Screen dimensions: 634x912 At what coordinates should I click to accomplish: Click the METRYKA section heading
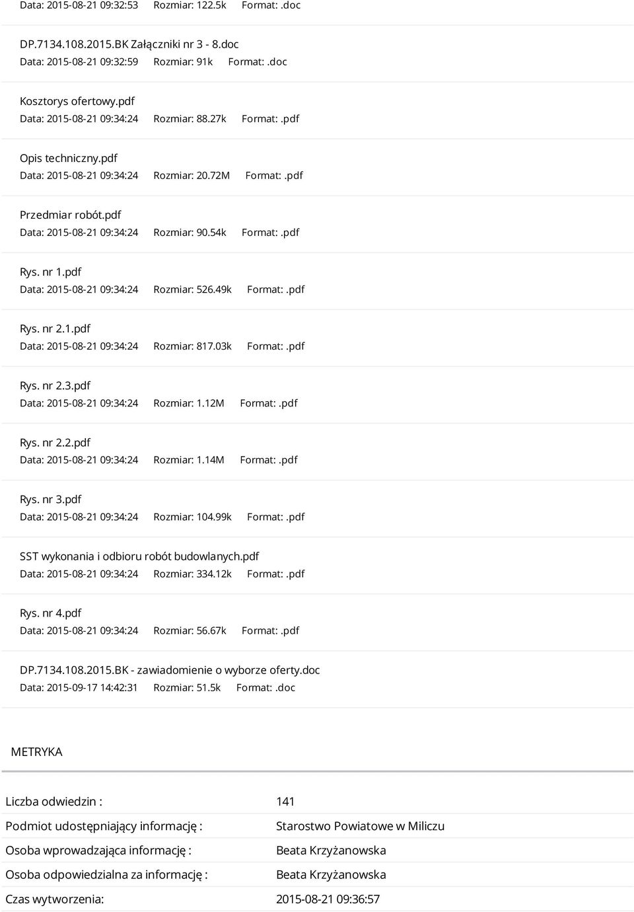(37, 752)
